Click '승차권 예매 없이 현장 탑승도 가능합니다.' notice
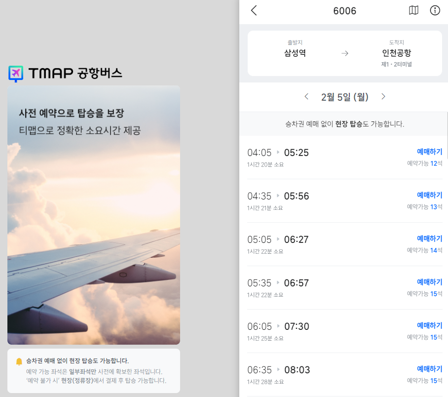This screenshot has width=448, height=397. pos(77,361)
